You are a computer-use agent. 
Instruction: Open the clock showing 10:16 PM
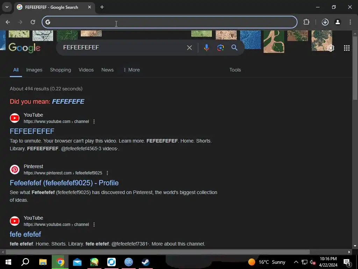pos(328,262)
